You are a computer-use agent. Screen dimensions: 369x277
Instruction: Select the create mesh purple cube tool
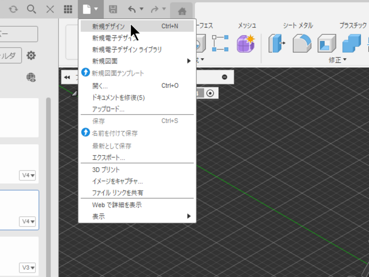(x=246, y=43)
